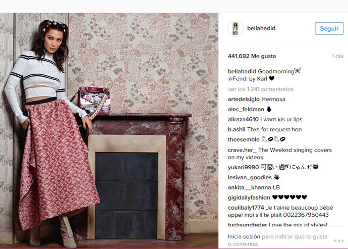Open coulibaly1774 commenter profile
The height and width of the screenshot is (249, 348).
coord(246,208)
